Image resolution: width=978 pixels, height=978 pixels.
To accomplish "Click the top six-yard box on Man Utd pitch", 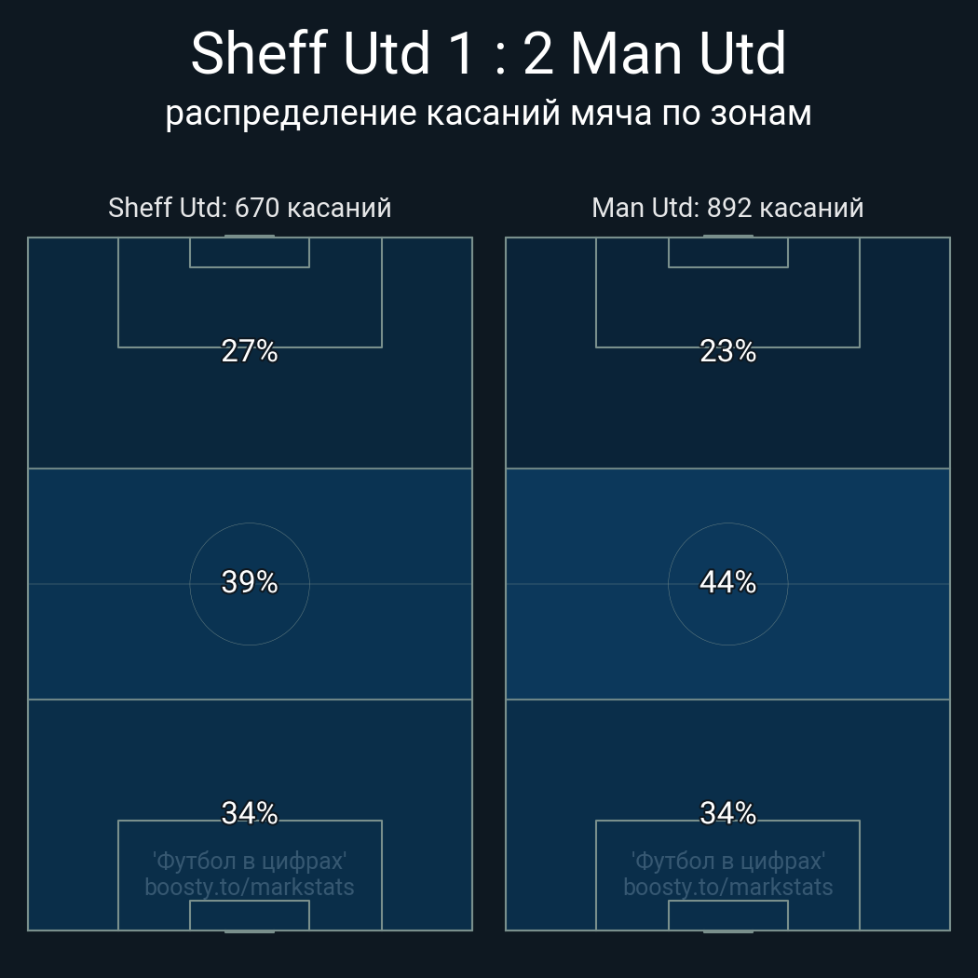I will pos(727,252).
